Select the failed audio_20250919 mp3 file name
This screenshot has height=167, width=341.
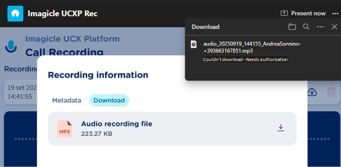coord(252,47)
